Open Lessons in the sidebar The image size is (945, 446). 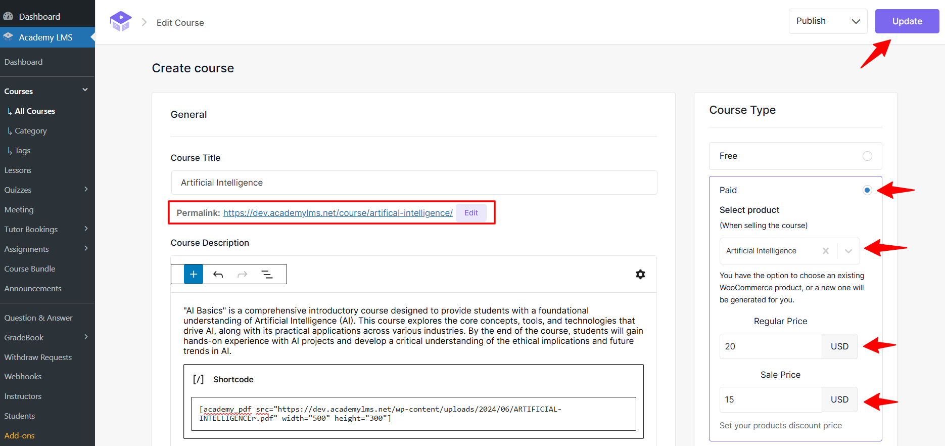pyautogui.click(x=18, y=170)
